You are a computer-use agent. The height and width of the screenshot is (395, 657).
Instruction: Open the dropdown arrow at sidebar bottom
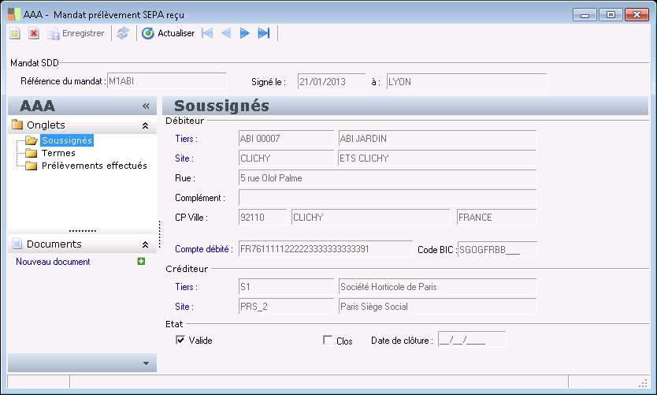145,363
